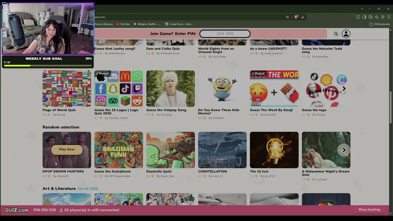Screen dimensions: 393x221
Task: Open the user profile account icon
Action: (x=346, y=34)
